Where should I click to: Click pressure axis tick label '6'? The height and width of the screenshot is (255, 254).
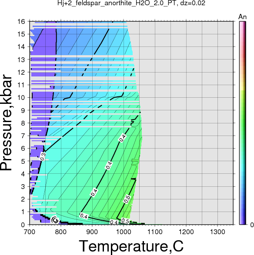point(23,149)
